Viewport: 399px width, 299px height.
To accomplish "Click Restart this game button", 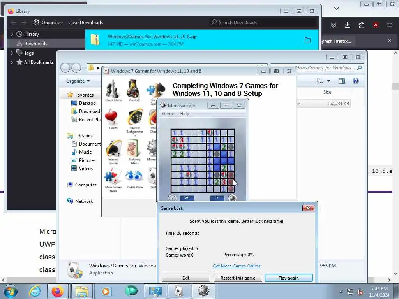I will pyautogui.click(x=238, y=278).
